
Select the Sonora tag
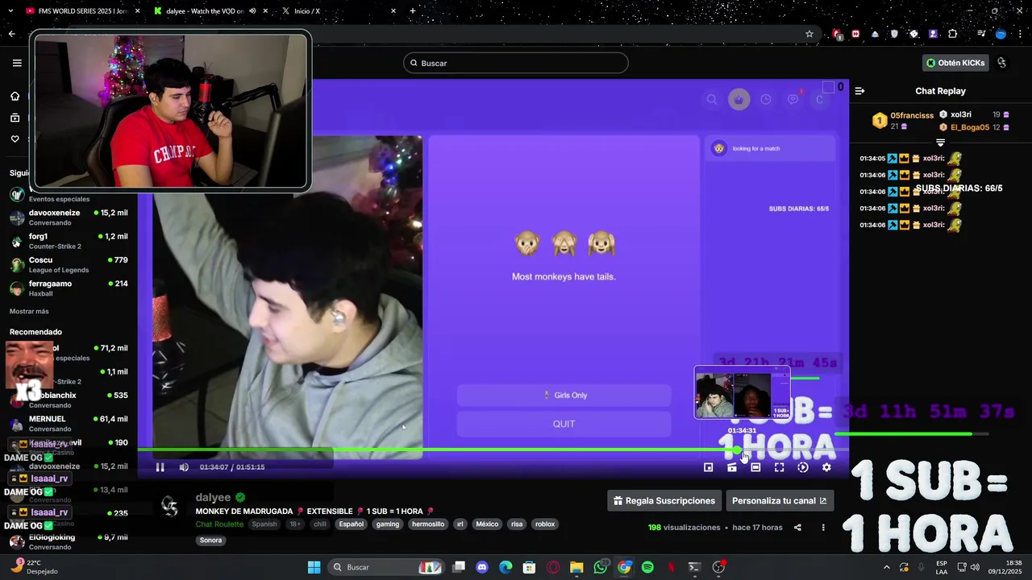pyautogui.click(x=210, y=541)
